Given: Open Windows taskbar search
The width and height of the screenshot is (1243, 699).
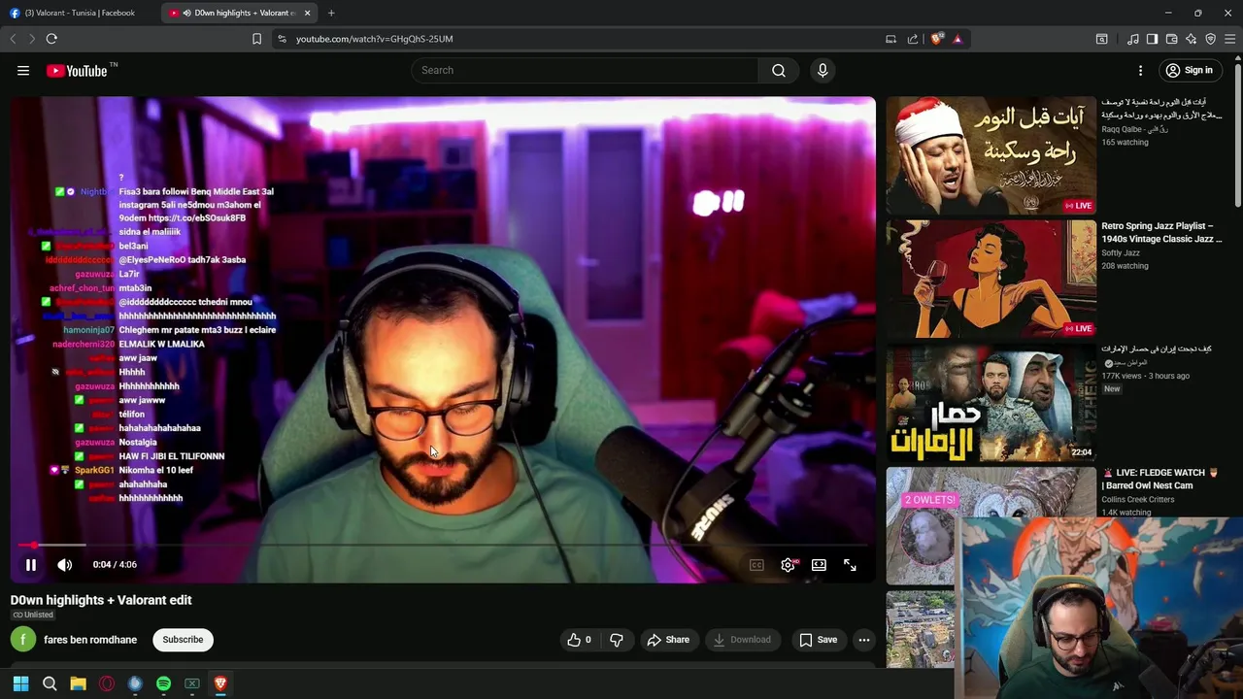Looking at the screenshot, I should (50, 683).
